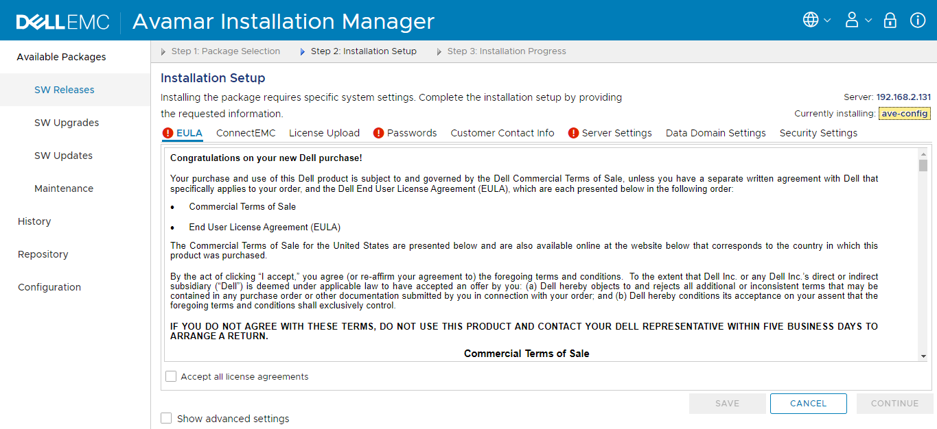Open Available Packages in sidebar
The image size is (937, 429).
click(x=61, y=57)
